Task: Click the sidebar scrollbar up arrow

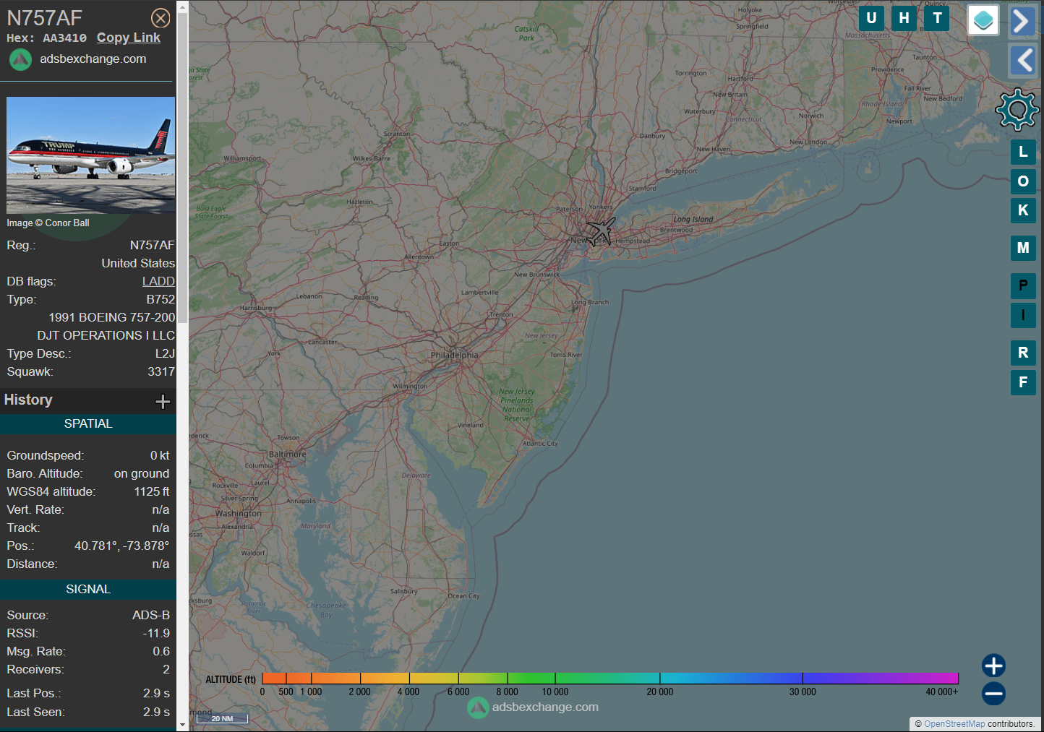Action: [182, 6]
